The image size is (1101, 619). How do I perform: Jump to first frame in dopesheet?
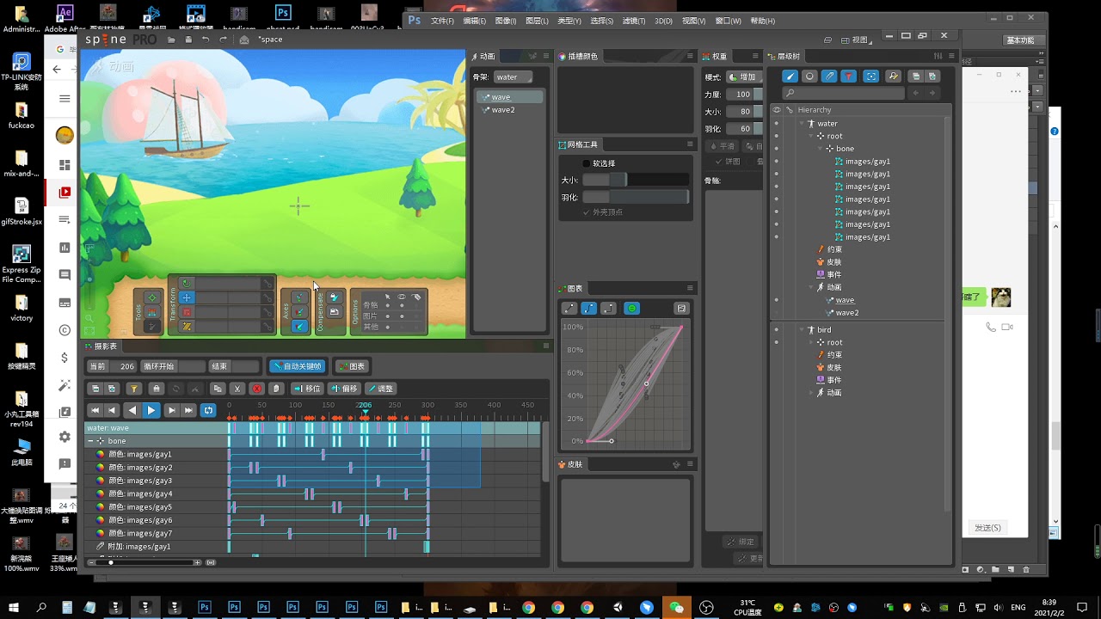[95, 410]
